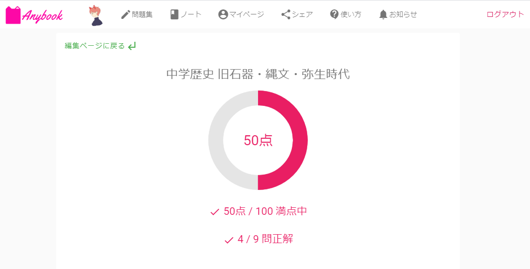Image resolution: width=530 pixels, height=269 pixels.
Task: Click the 50点 text inside the donut
Action: coord(258,141)
